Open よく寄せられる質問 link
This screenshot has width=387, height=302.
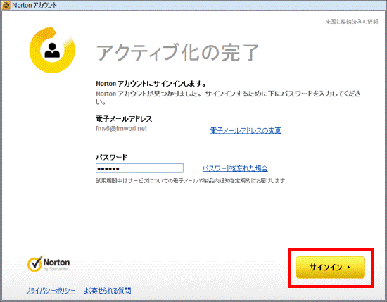(x=107, y=291)
